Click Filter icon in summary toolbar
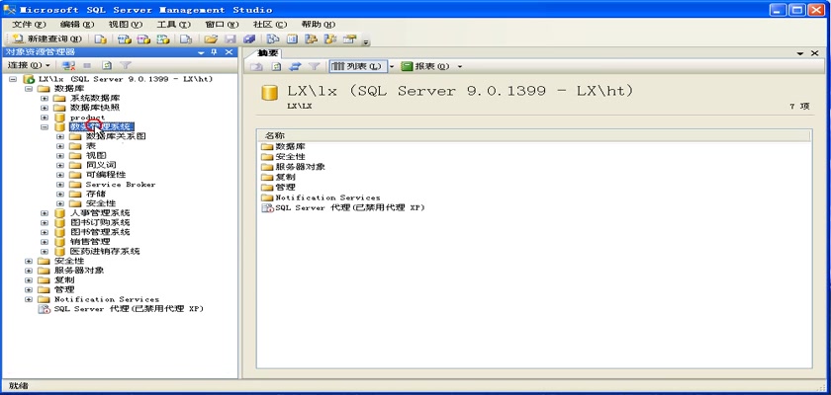Viewport: 831px width, 395px height. point(314,66)
